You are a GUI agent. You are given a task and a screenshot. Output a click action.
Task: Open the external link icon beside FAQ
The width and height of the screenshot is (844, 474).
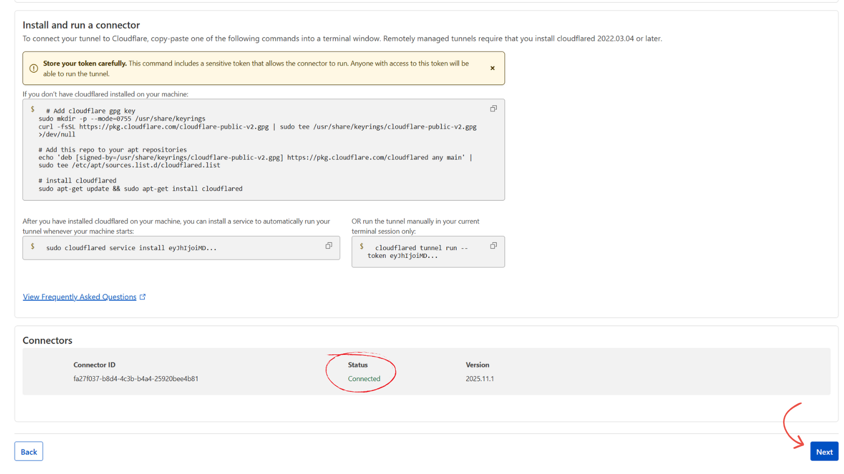click(143, 297)
